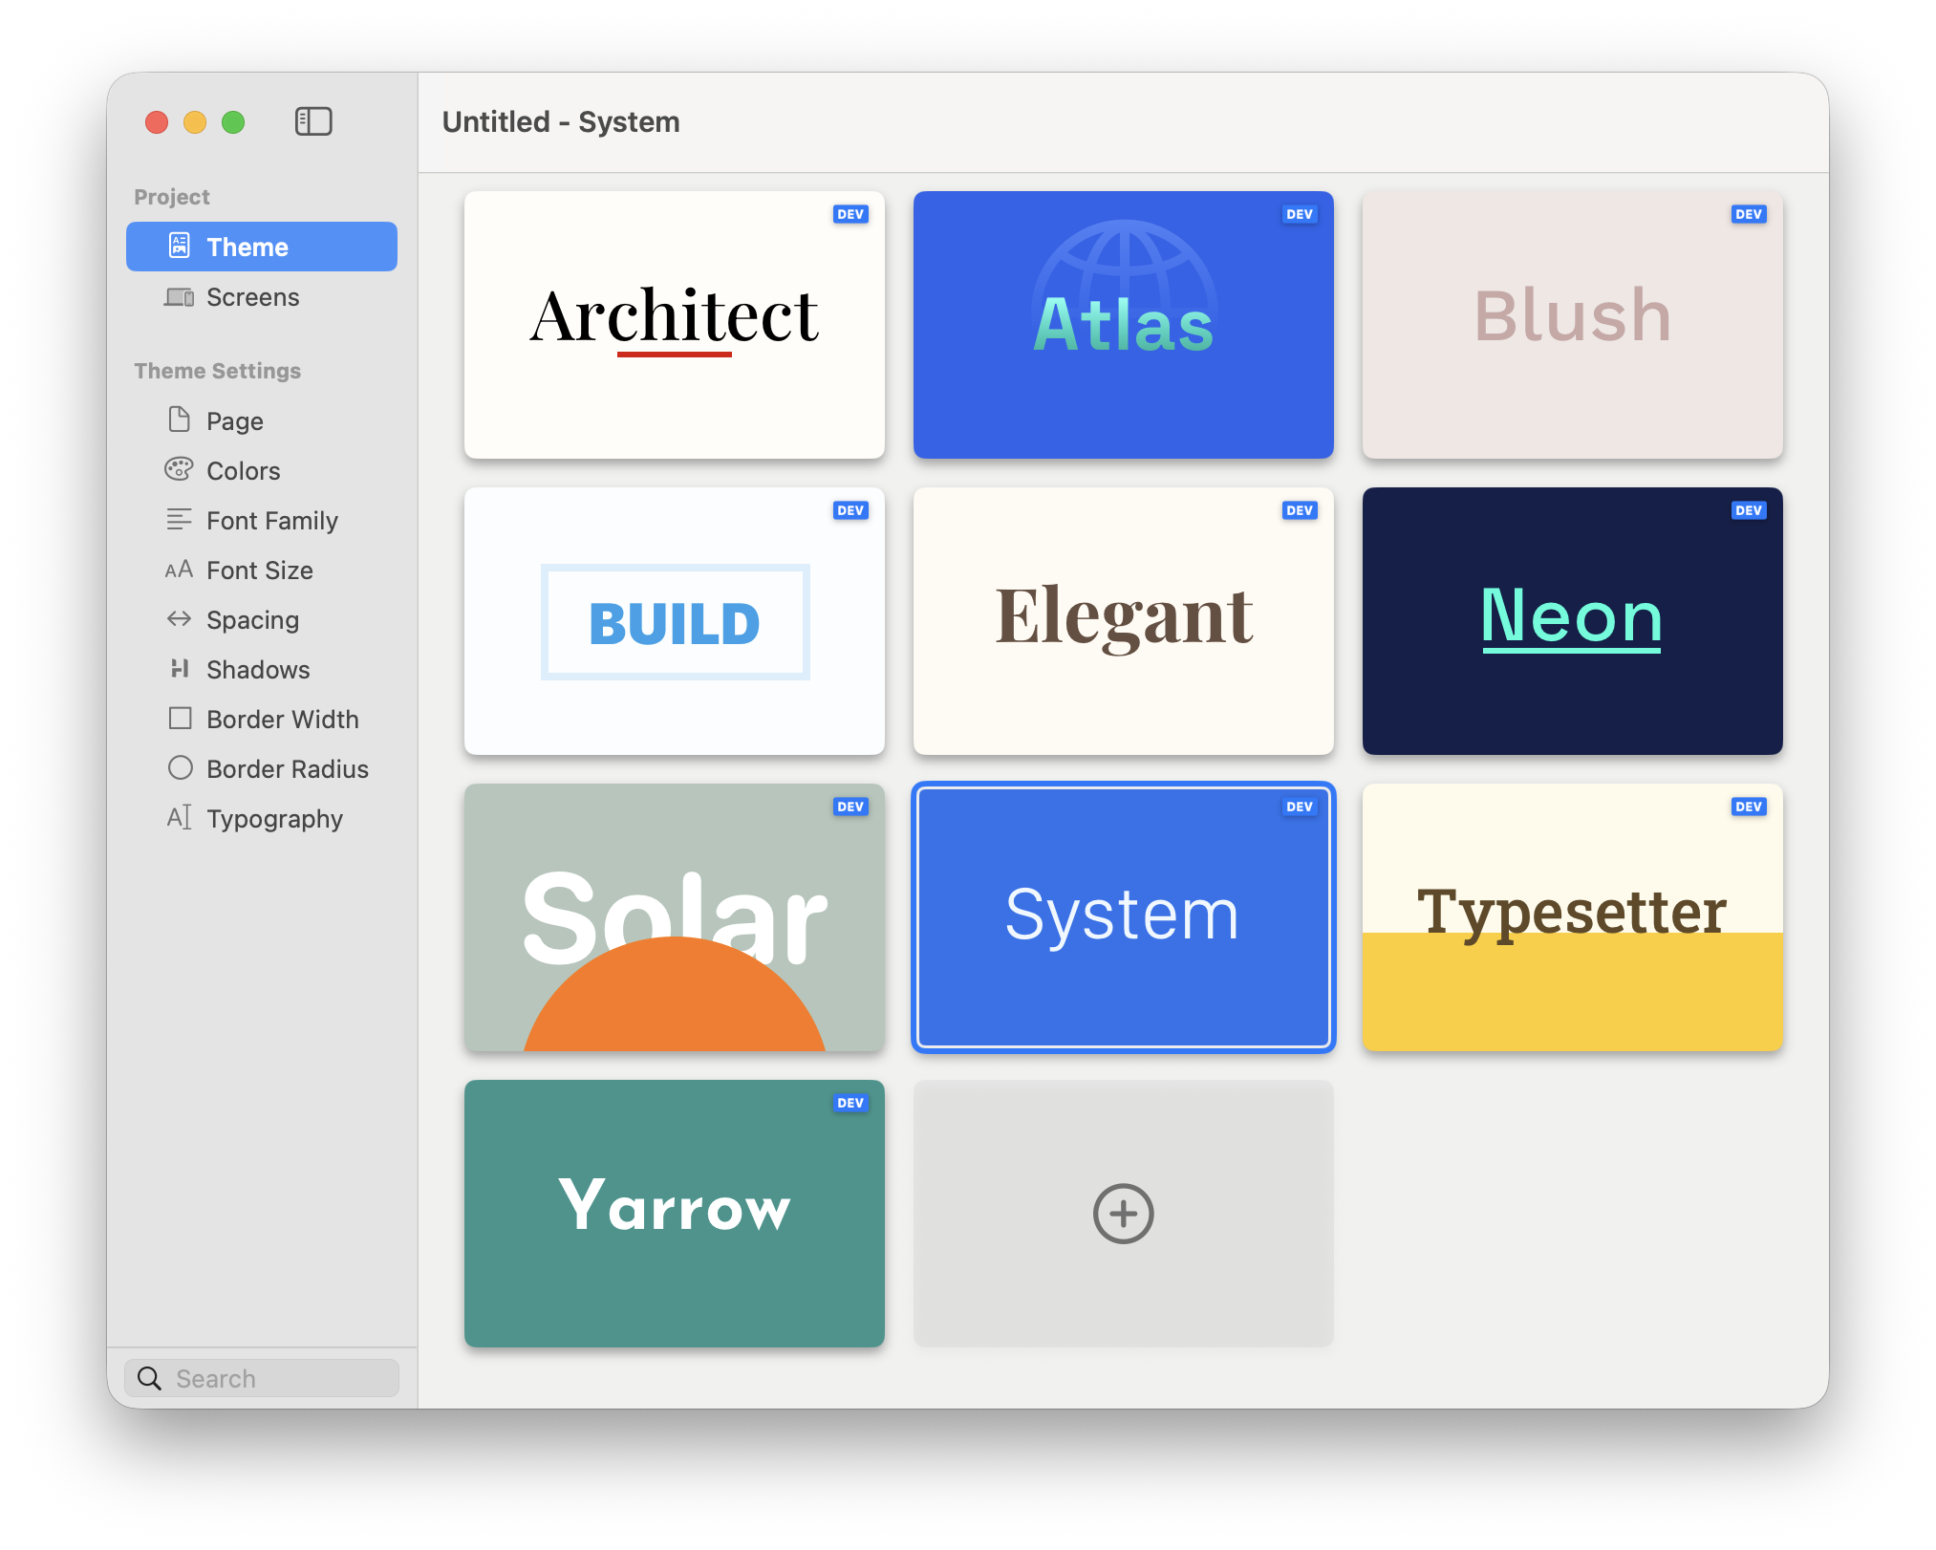Click the Shadows icon
This screenshot has height=1550, width=1936.
(x=180, y=668)
